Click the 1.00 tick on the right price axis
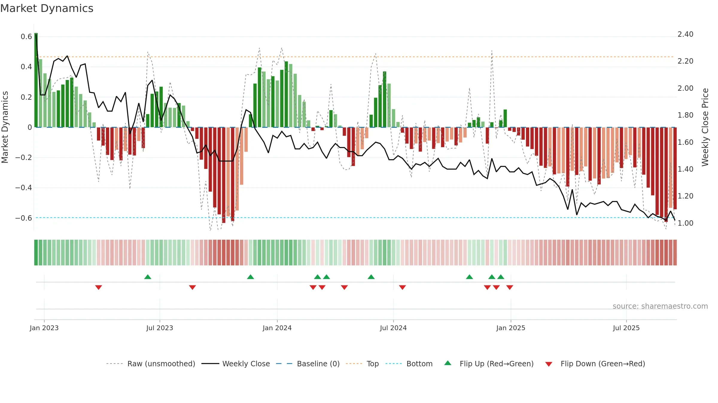 pyautogui.click(x=685, y=223)
